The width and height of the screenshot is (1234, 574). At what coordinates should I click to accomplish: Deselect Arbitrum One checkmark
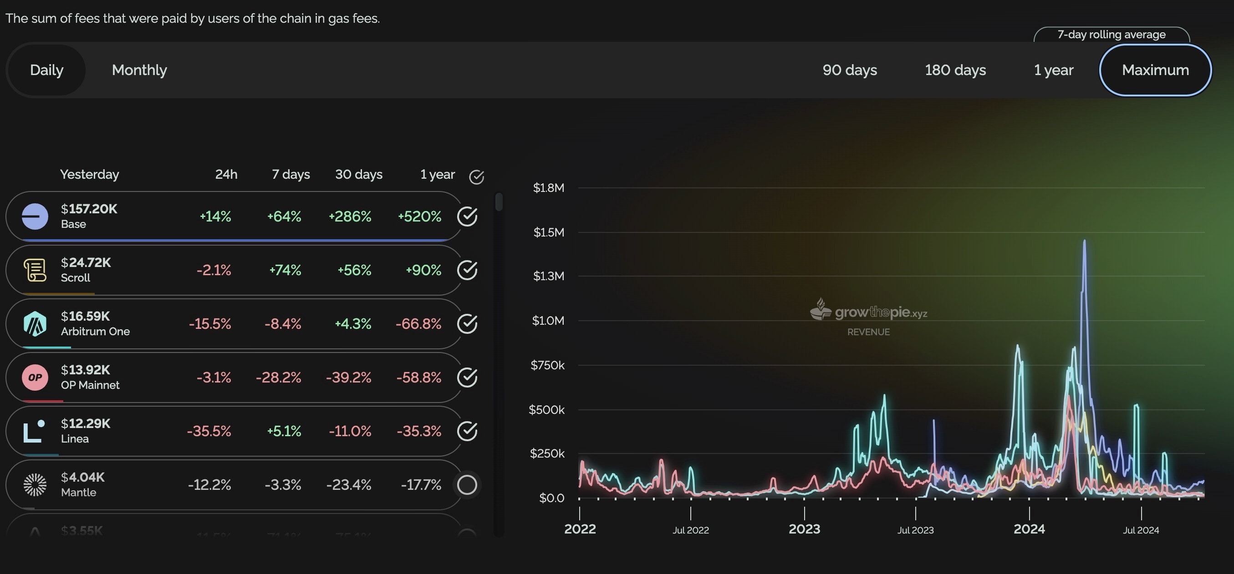point(467,324)
